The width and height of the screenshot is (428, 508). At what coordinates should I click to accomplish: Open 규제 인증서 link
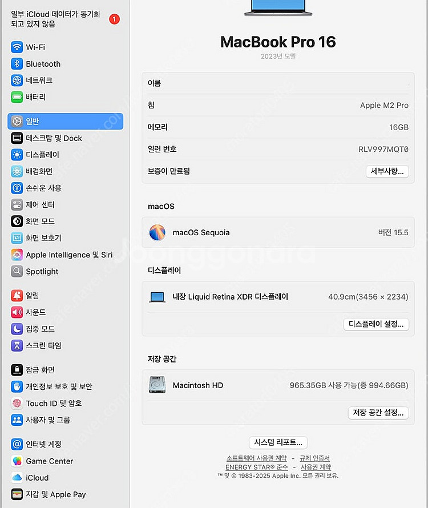point(314,458)
